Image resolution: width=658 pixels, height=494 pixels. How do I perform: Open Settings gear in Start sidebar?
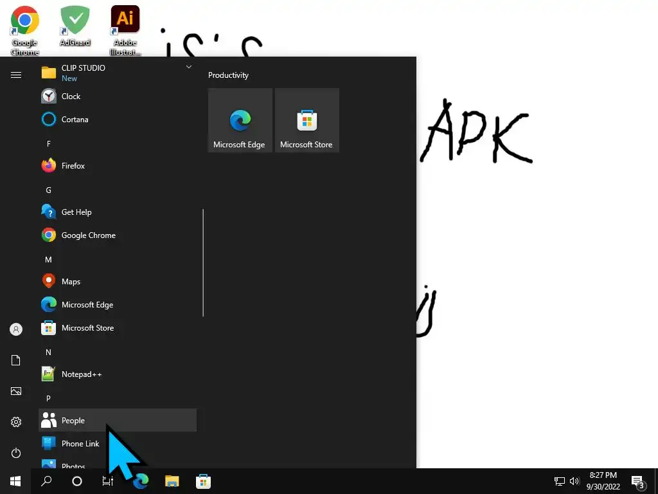(16, 422)
